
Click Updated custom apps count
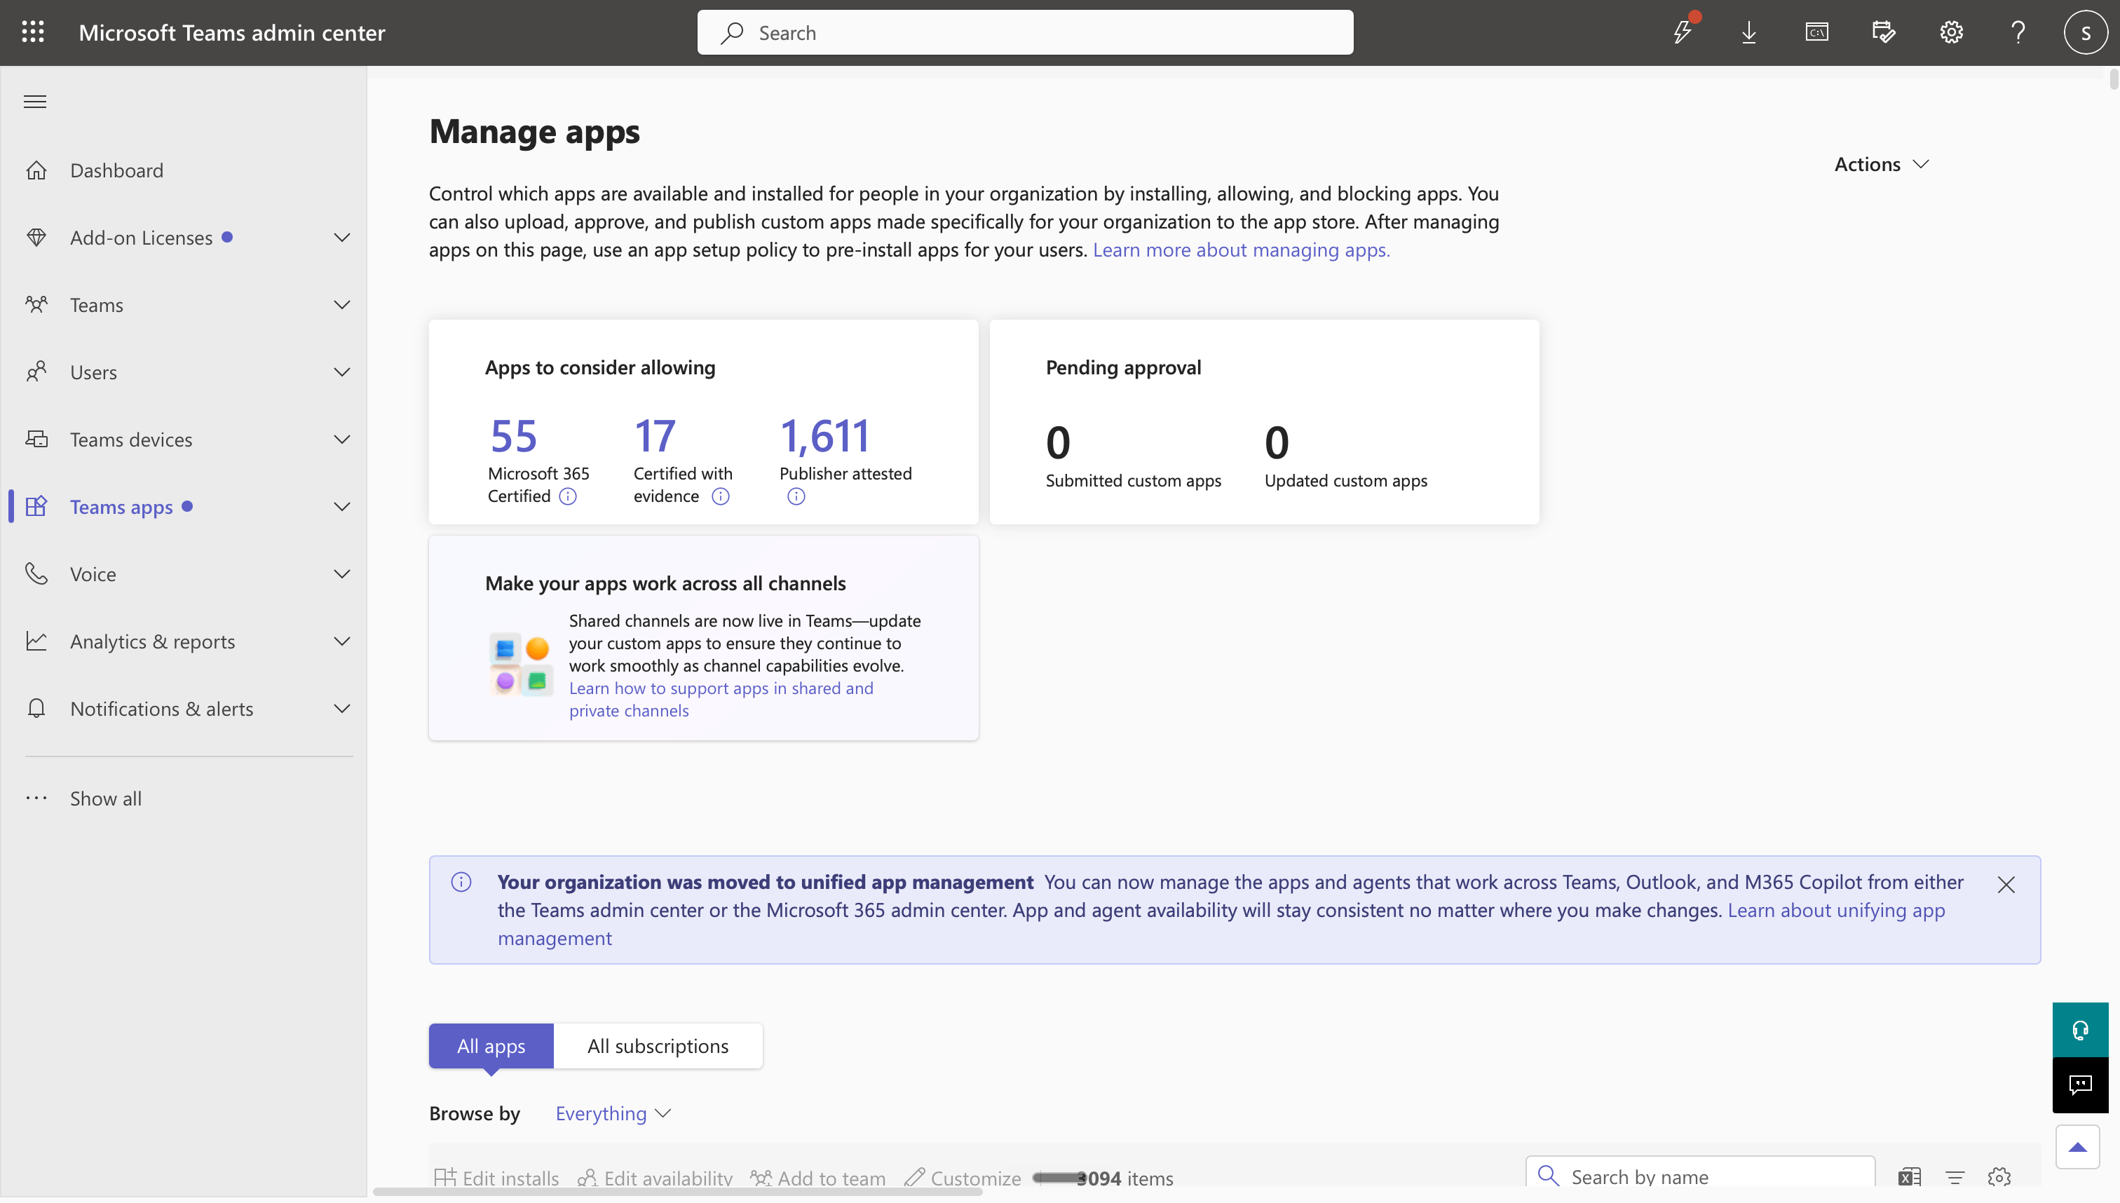(1277, 442)
